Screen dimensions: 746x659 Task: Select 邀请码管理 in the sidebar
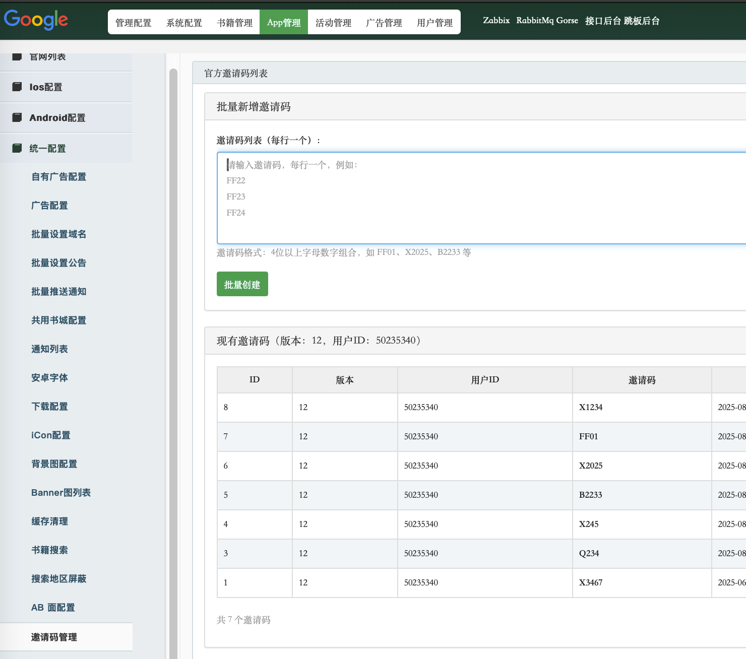coord(54,637)
